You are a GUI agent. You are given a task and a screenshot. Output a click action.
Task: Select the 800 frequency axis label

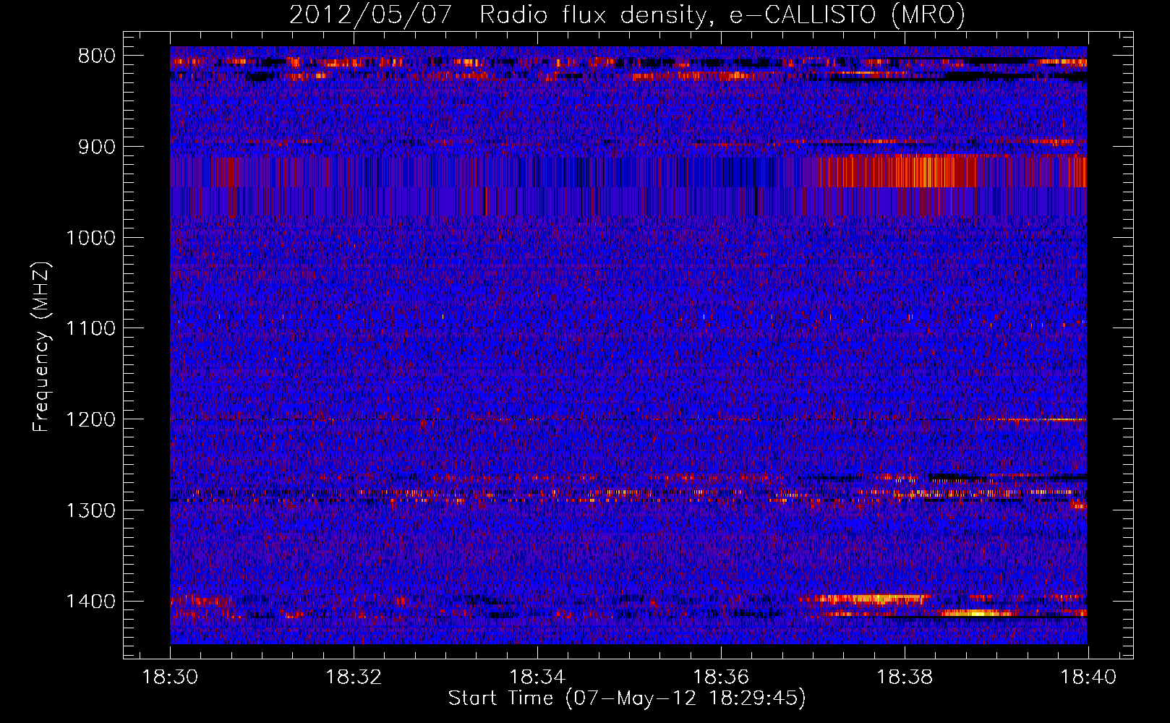point(96,56)
